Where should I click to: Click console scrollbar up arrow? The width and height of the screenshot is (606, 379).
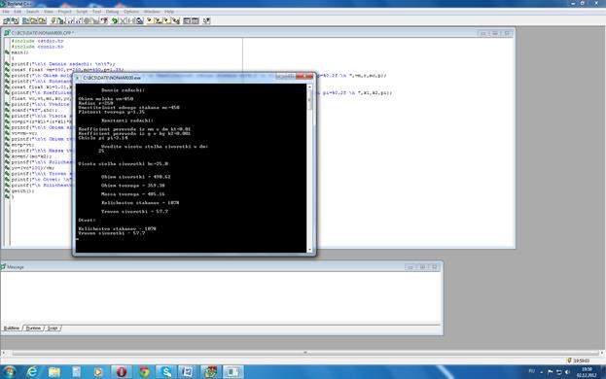tap(309, 87)
